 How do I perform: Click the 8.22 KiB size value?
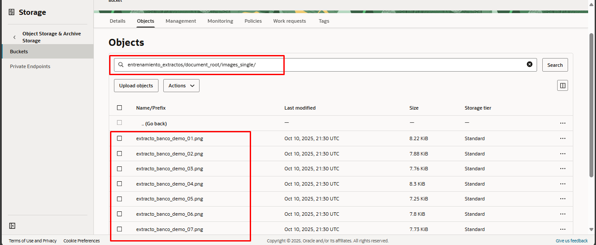419,138
